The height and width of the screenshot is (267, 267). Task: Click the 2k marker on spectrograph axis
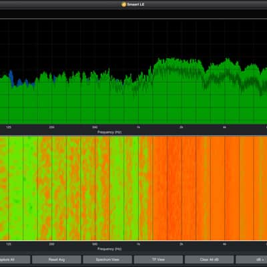(182, 244)
